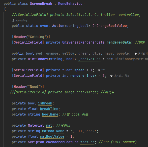Click the underlined feature variable
This screenshot has width=148, height=147.
pos(87,142)
